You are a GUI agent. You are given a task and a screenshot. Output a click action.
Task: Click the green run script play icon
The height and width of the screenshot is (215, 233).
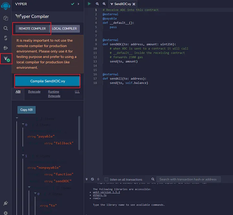[89, 4]
